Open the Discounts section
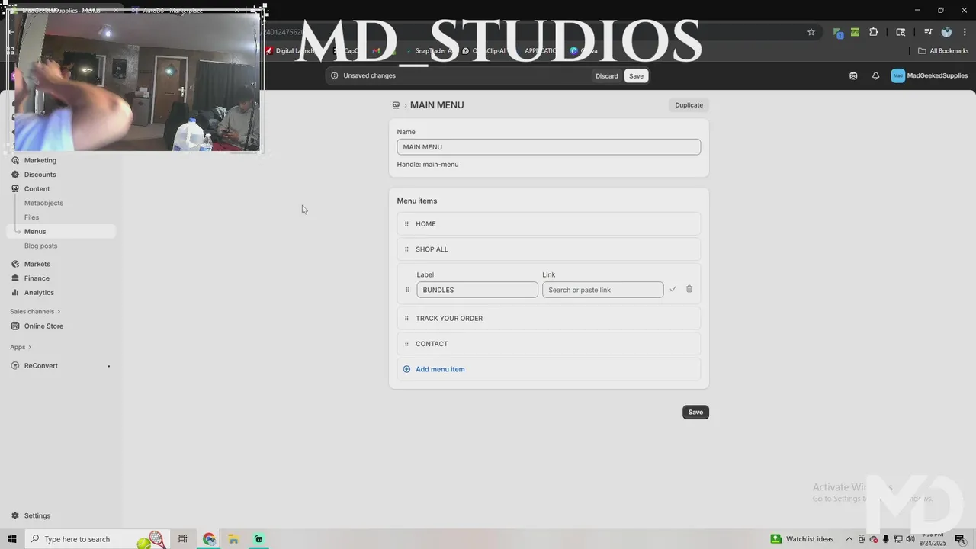The image size is (976, 549). tap(40, 175)
